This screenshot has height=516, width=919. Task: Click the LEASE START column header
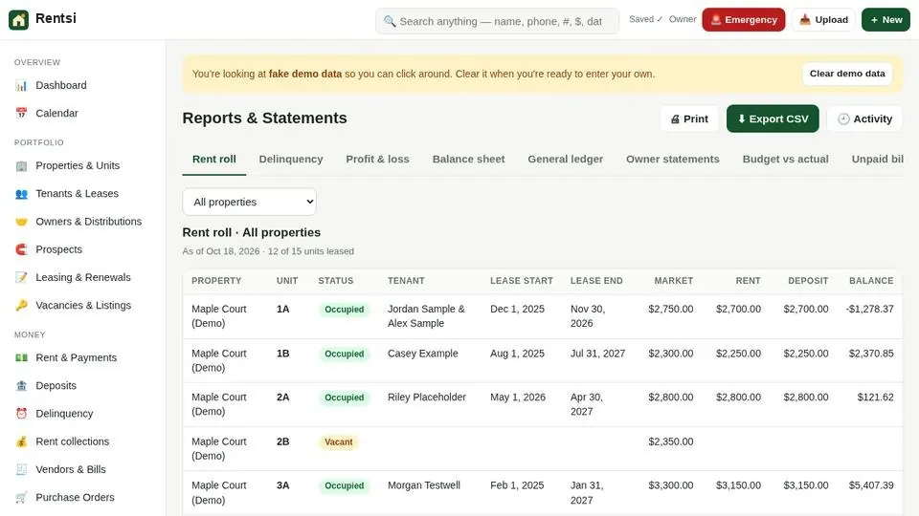pos(521,281)
